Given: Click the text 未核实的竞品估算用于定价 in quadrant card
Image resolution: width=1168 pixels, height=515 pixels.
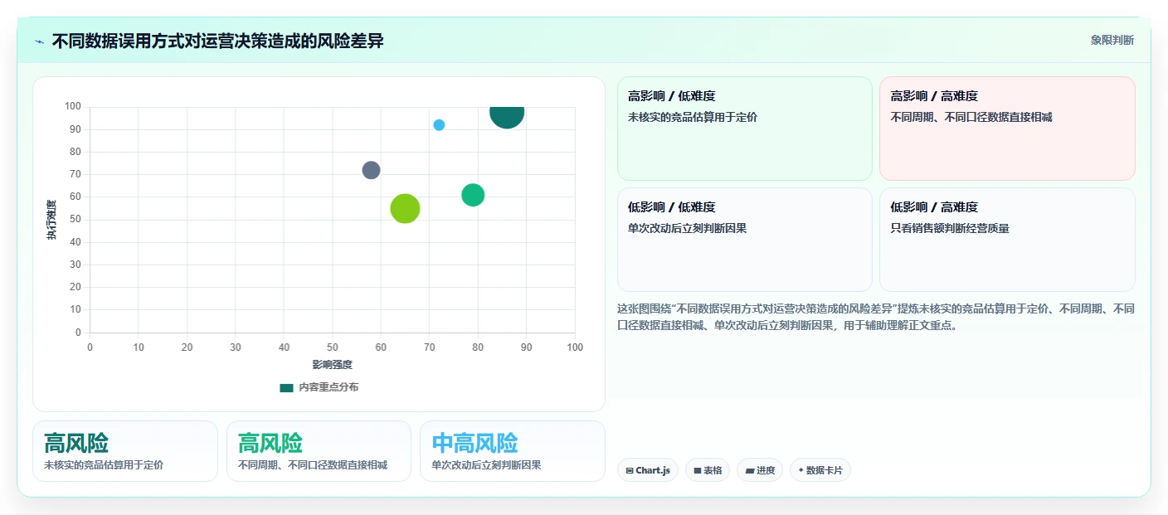Looking at the screenshot, I should pos(693,117).
